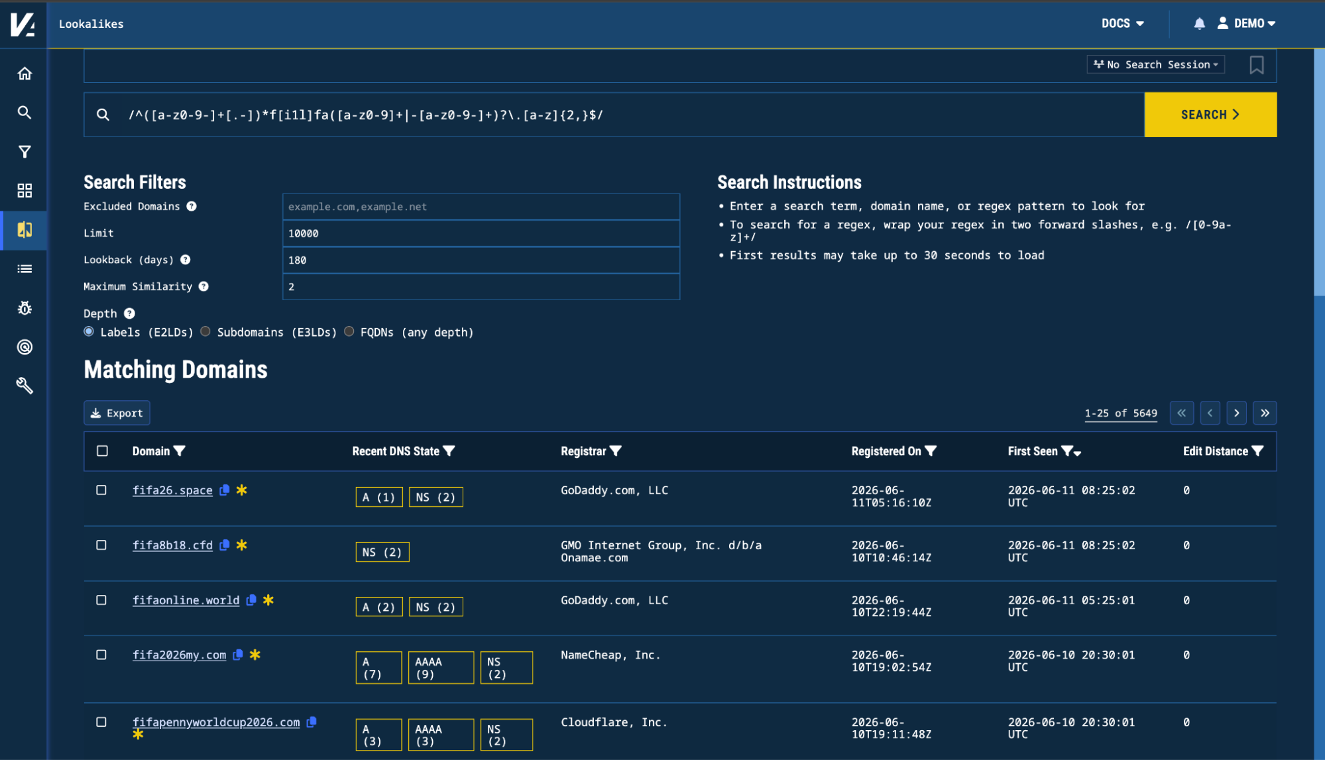Check the fifapennyworldcup2026.com row checkbox

(101, 722)
